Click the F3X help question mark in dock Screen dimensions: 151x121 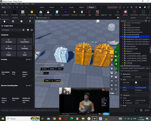point(116,93)
